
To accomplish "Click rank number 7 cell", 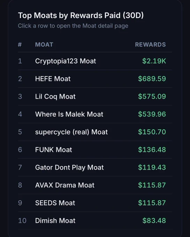I will (20, 168).
